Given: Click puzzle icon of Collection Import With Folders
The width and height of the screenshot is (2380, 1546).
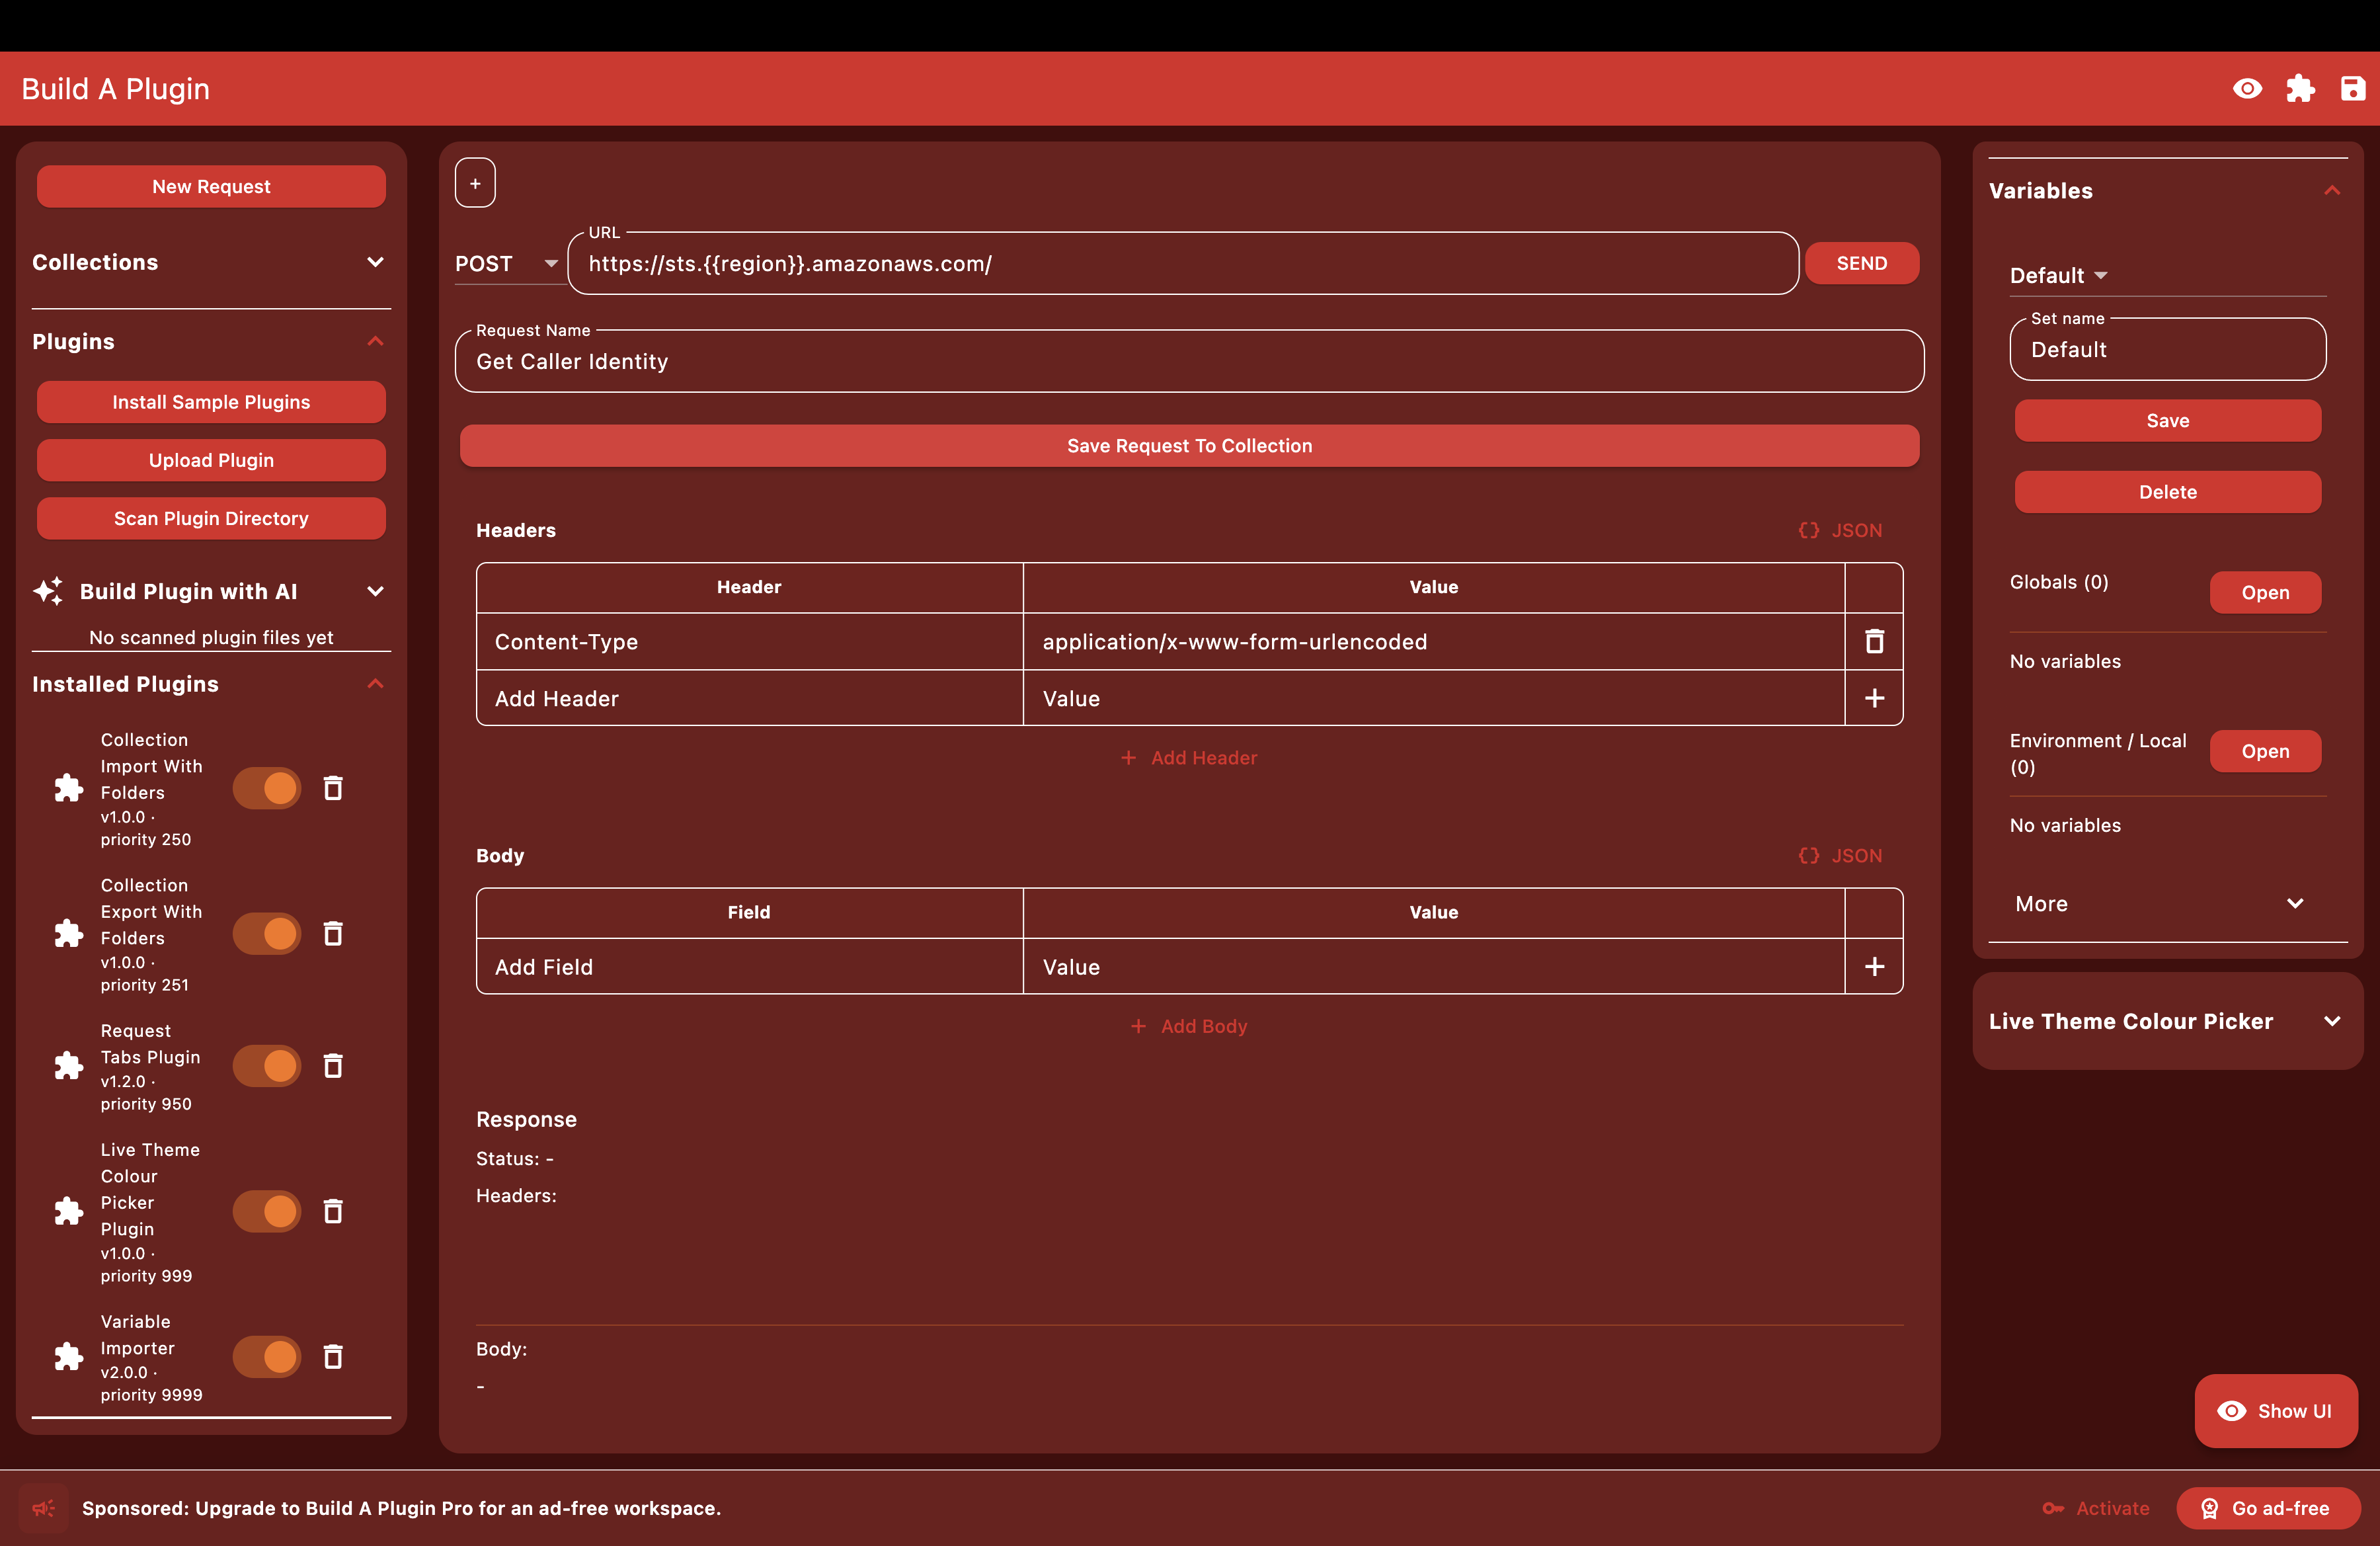Looking at the screenshot, I should 68,788.
